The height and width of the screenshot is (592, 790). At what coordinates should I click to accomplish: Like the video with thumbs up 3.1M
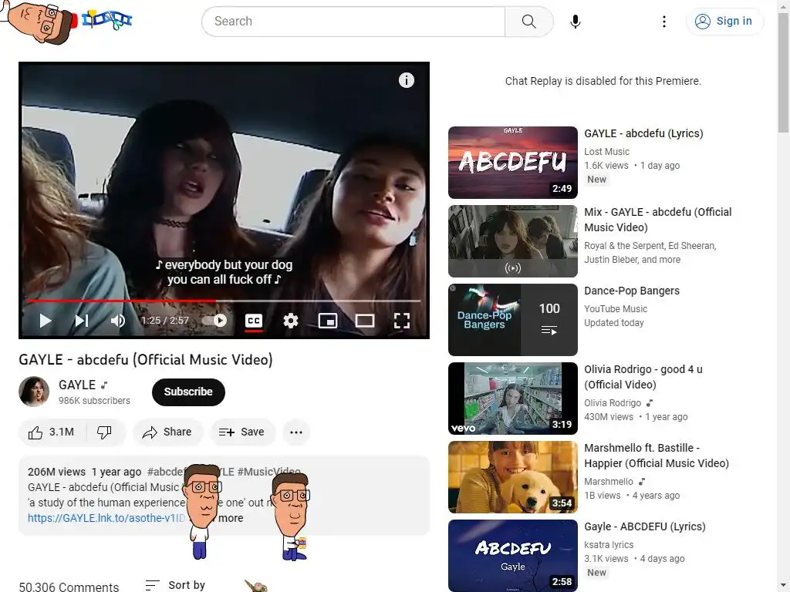click(52, 432)
